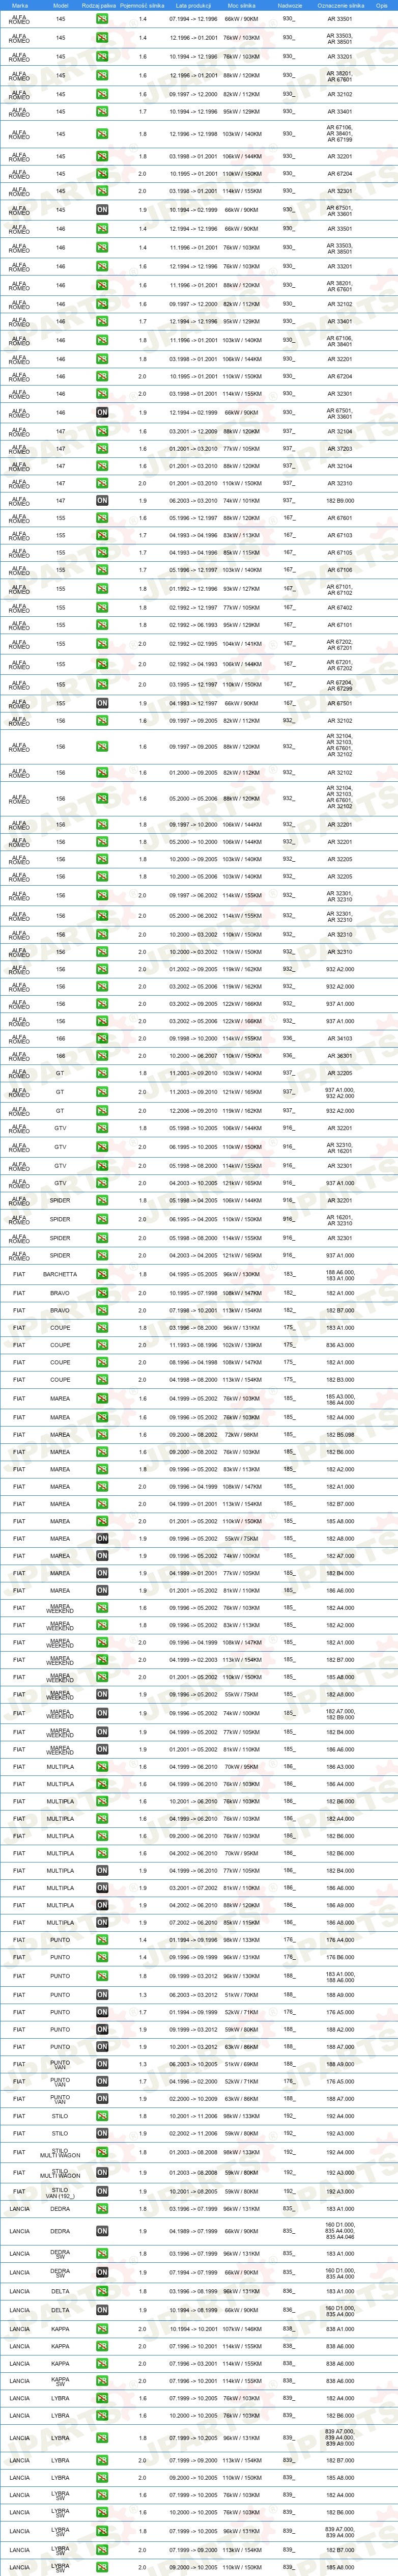Click the Nadwozie column header
The height and width of the screenshot is (2576, 398).
(290, 5)
